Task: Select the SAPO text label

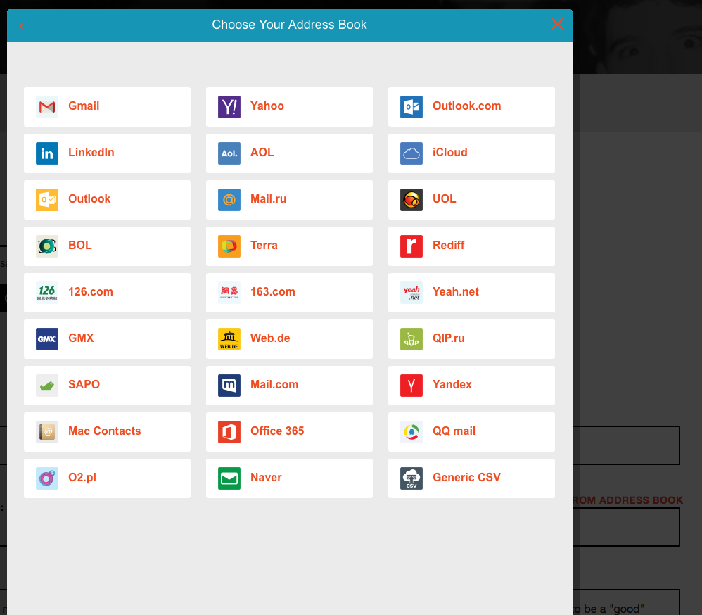Action: pyautogui.click(x=84, y=385)
